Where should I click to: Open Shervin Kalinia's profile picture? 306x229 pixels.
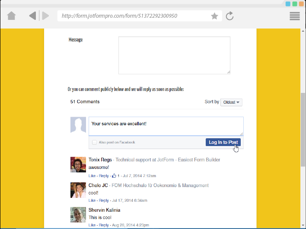78,215
